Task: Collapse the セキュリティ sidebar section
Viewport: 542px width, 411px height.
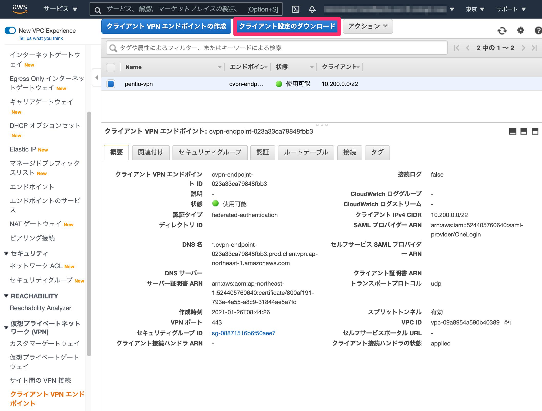Action: (6, 253)
